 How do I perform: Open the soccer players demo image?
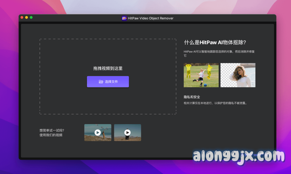click(201, 75)
